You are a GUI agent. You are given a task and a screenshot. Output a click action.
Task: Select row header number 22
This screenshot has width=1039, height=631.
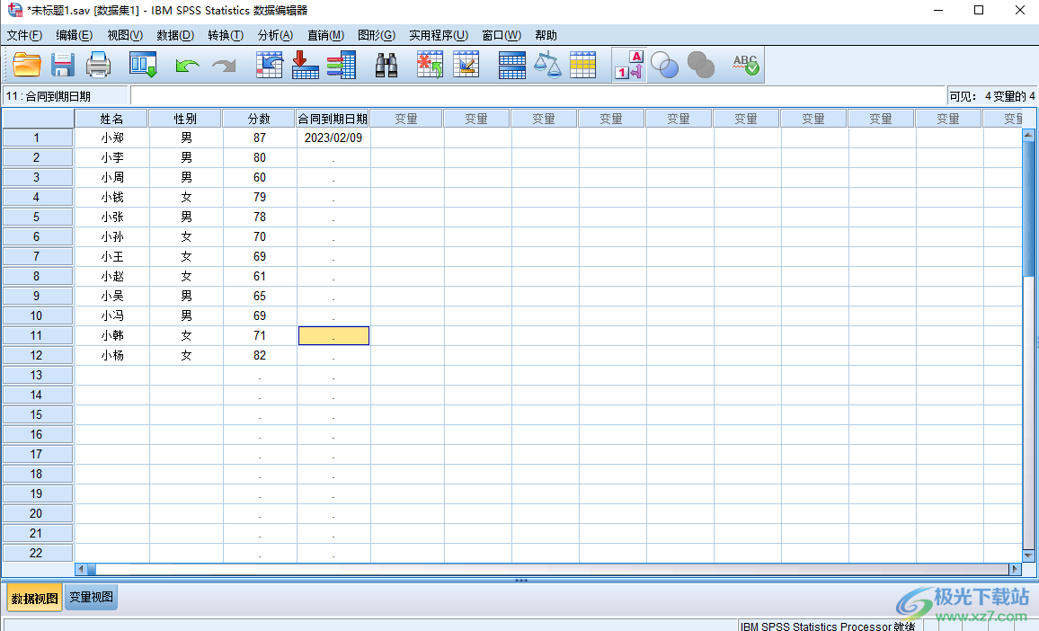pyautogui.click(x=37, y=553)
